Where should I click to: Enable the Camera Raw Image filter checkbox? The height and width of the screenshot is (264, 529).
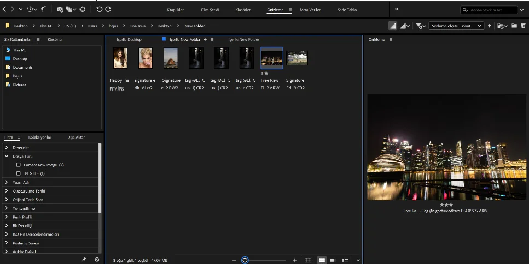point(19,165)
